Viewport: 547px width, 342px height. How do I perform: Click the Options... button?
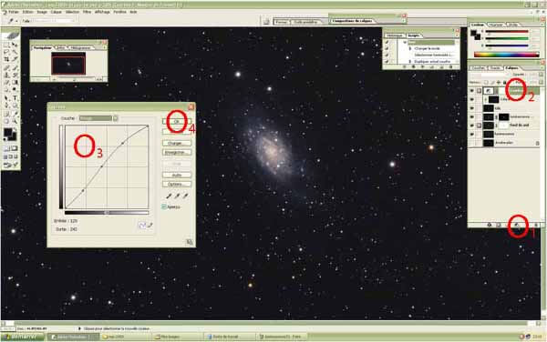[x=177, y=184]
